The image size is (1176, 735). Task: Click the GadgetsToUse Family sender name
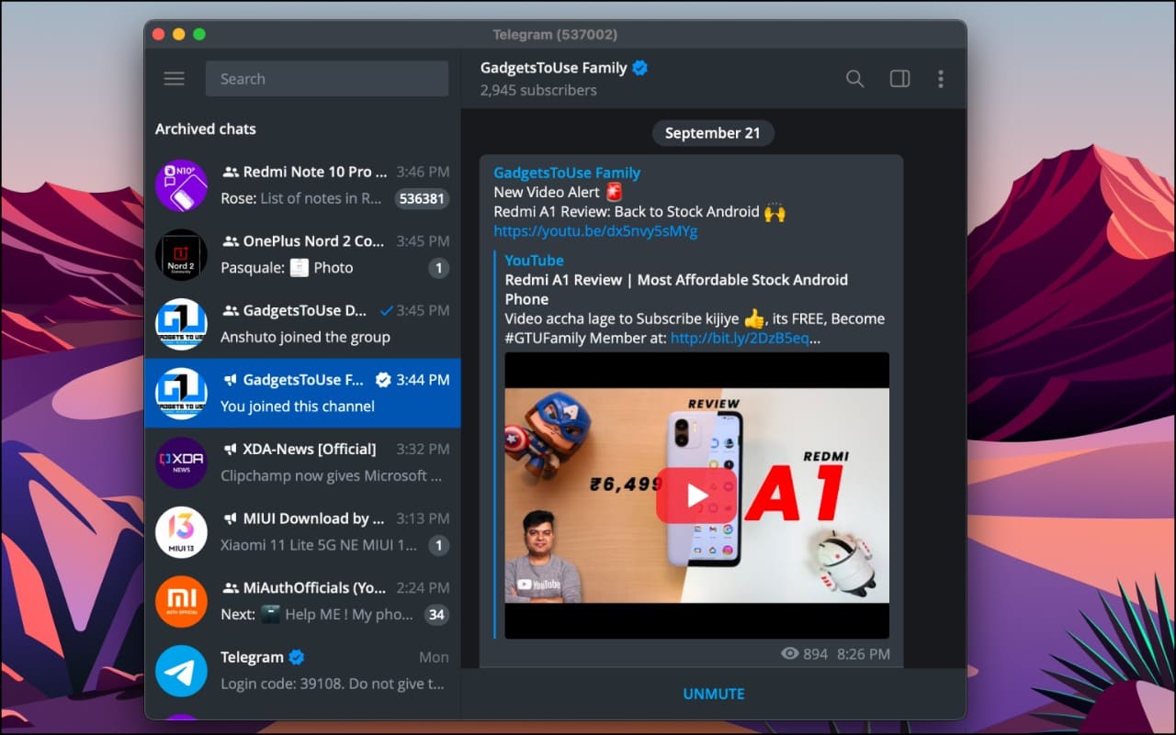click(x=567, y=173)
